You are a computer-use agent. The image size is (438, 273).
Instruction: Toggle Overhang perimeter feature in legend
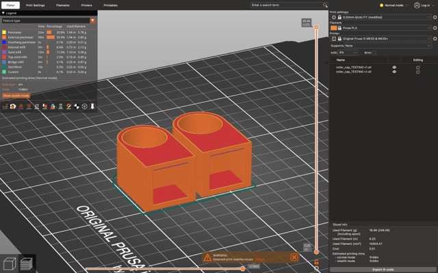[x=44, y=42]
